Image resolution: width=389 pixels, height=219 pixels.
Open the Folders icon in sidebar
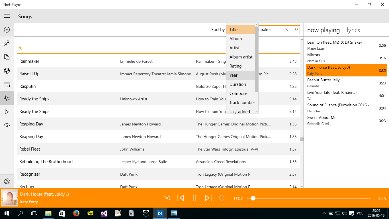(x=7, y=57)
